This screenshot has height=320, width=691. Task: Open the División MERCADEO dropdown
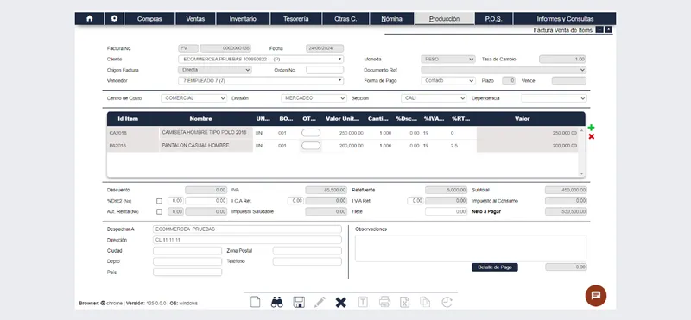click(314, 98)
